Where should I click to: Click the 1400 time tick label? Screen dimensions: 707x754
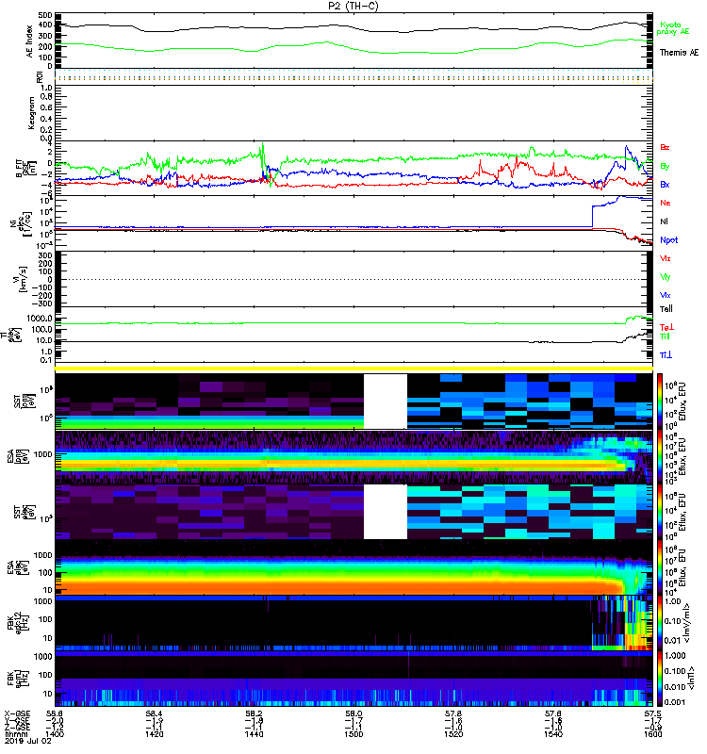55,734
